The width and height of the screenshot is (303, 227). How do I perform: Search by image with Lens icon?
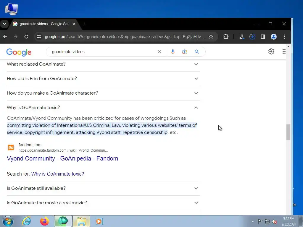pyautogui.click(x=185, y=52)
